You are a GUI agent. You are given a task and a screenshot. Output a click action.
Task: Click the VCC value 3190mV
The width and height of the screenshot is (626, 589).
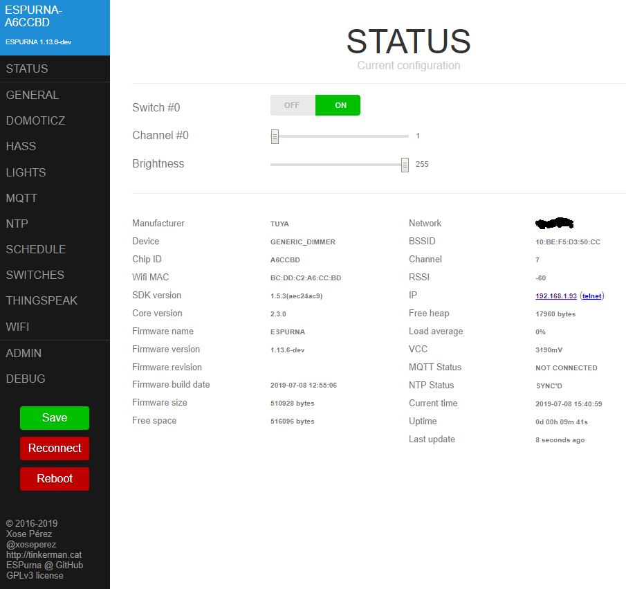549,350
